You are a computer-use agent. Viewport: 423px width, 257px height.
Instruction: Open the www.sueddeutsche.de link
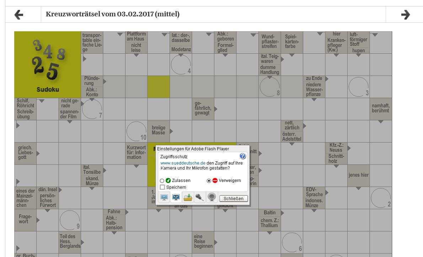tap(183, 163)
